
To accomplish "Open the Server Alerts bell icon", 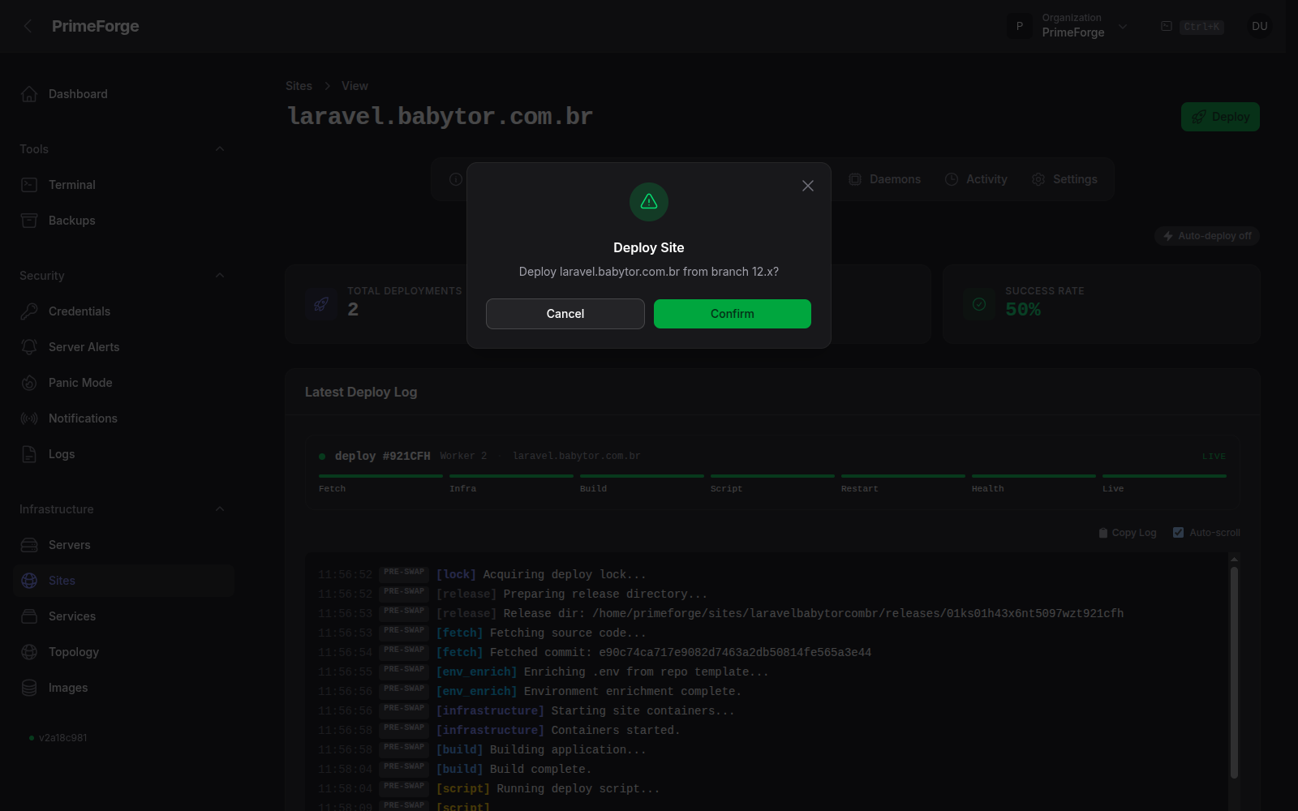I will [x=29, y=347].
